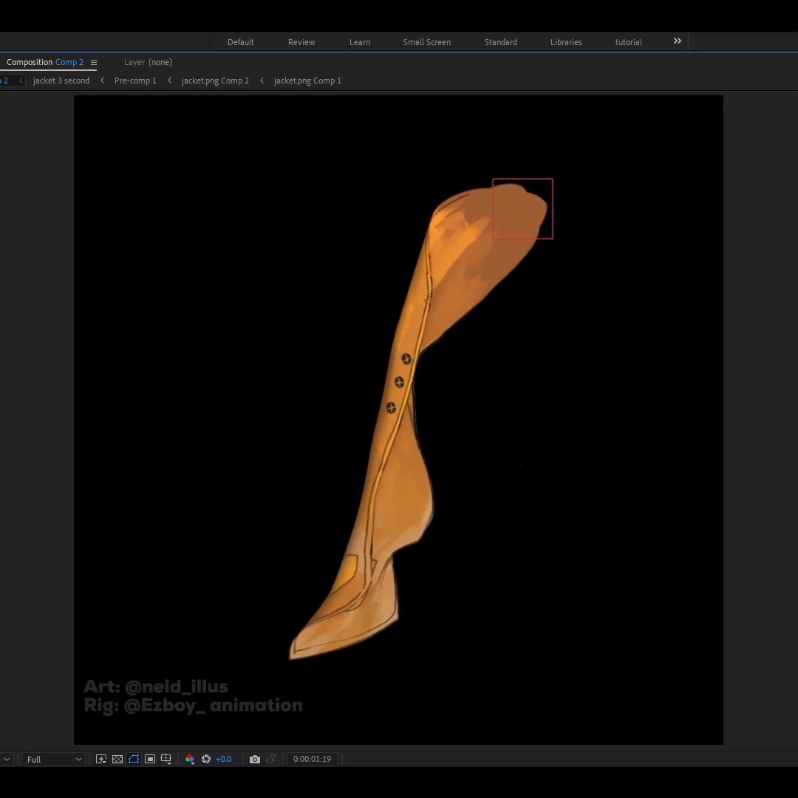Viewport: 798px width, 798px height.
Task: Switch to the Default workspace
Action: tap(241, 42)
